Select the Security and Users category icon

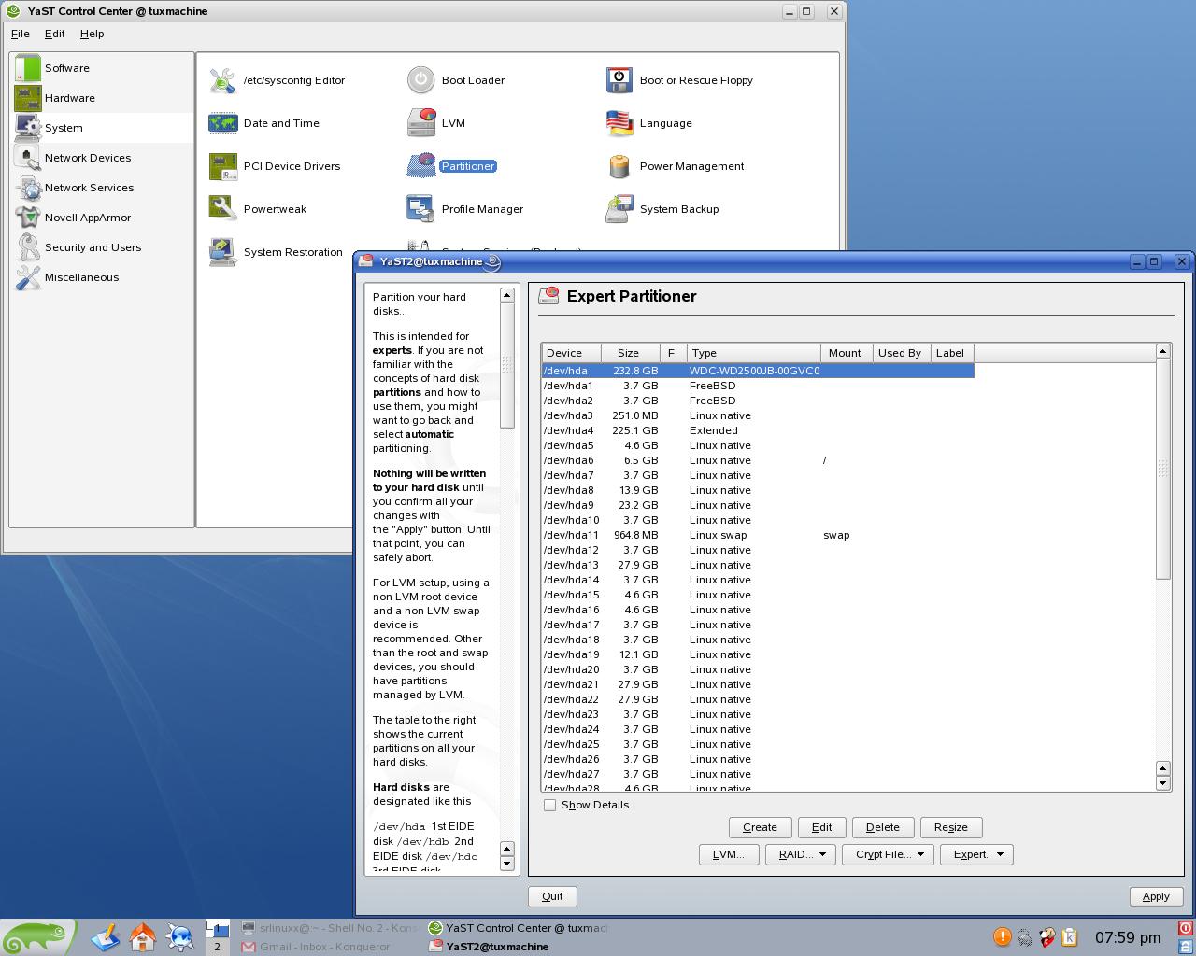28,247
